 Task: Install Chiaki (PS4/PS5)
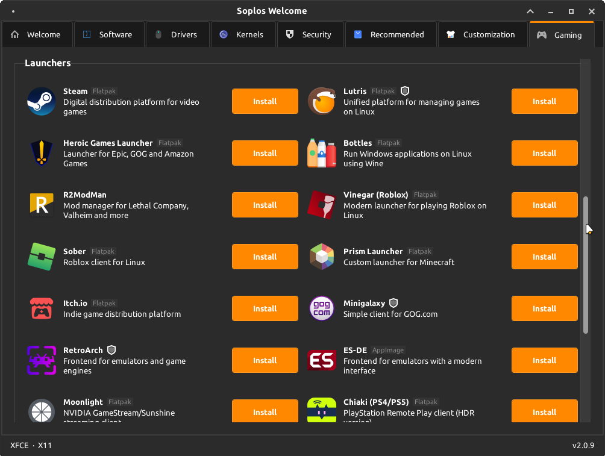(544, 411)
